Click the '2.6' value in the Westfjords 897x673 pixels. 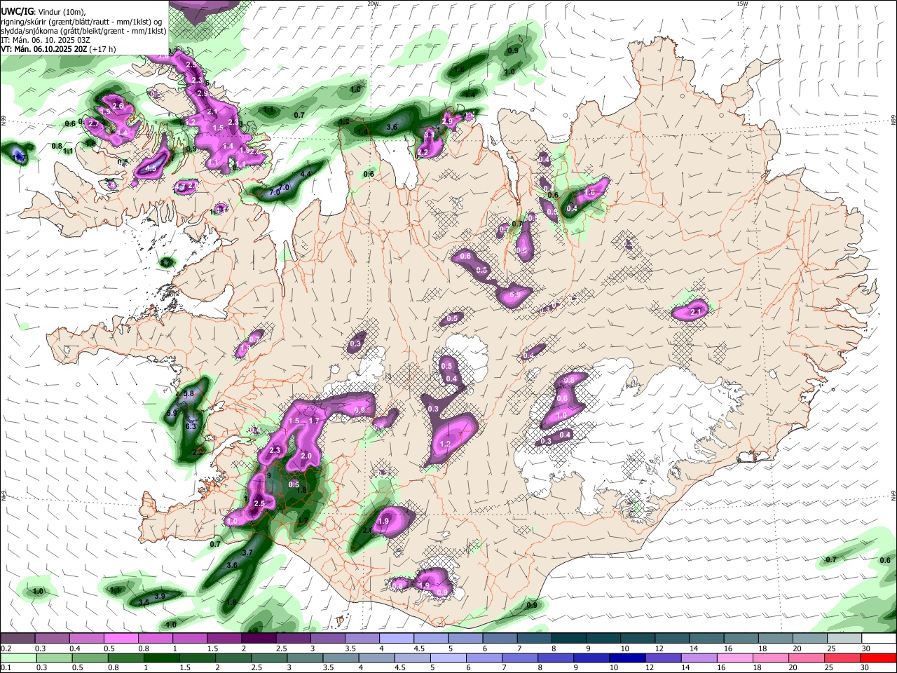click(118, 106)
